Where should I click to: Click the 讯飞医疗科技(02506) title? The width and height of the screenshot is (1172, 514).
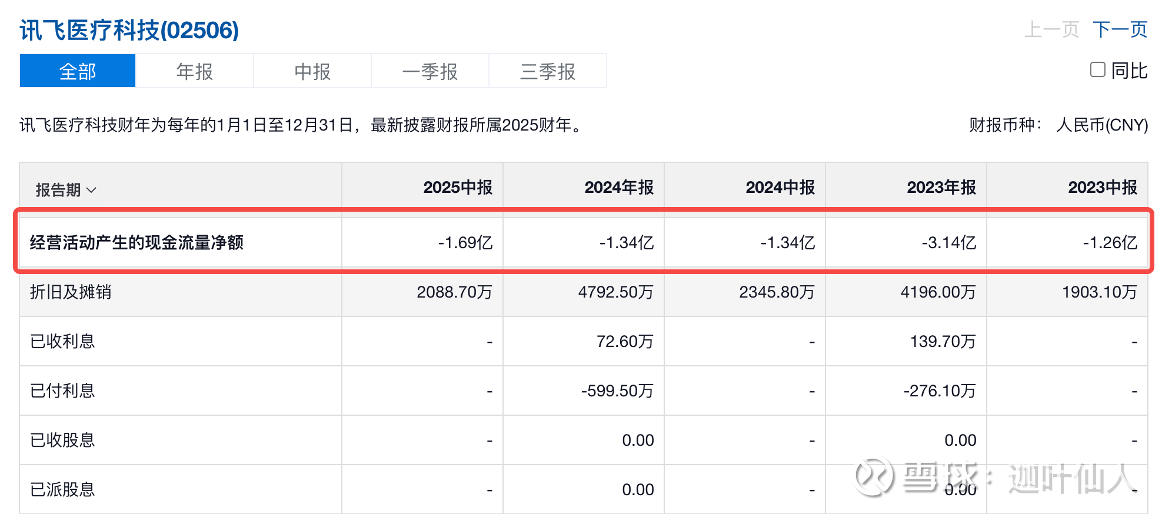(129, 30)
